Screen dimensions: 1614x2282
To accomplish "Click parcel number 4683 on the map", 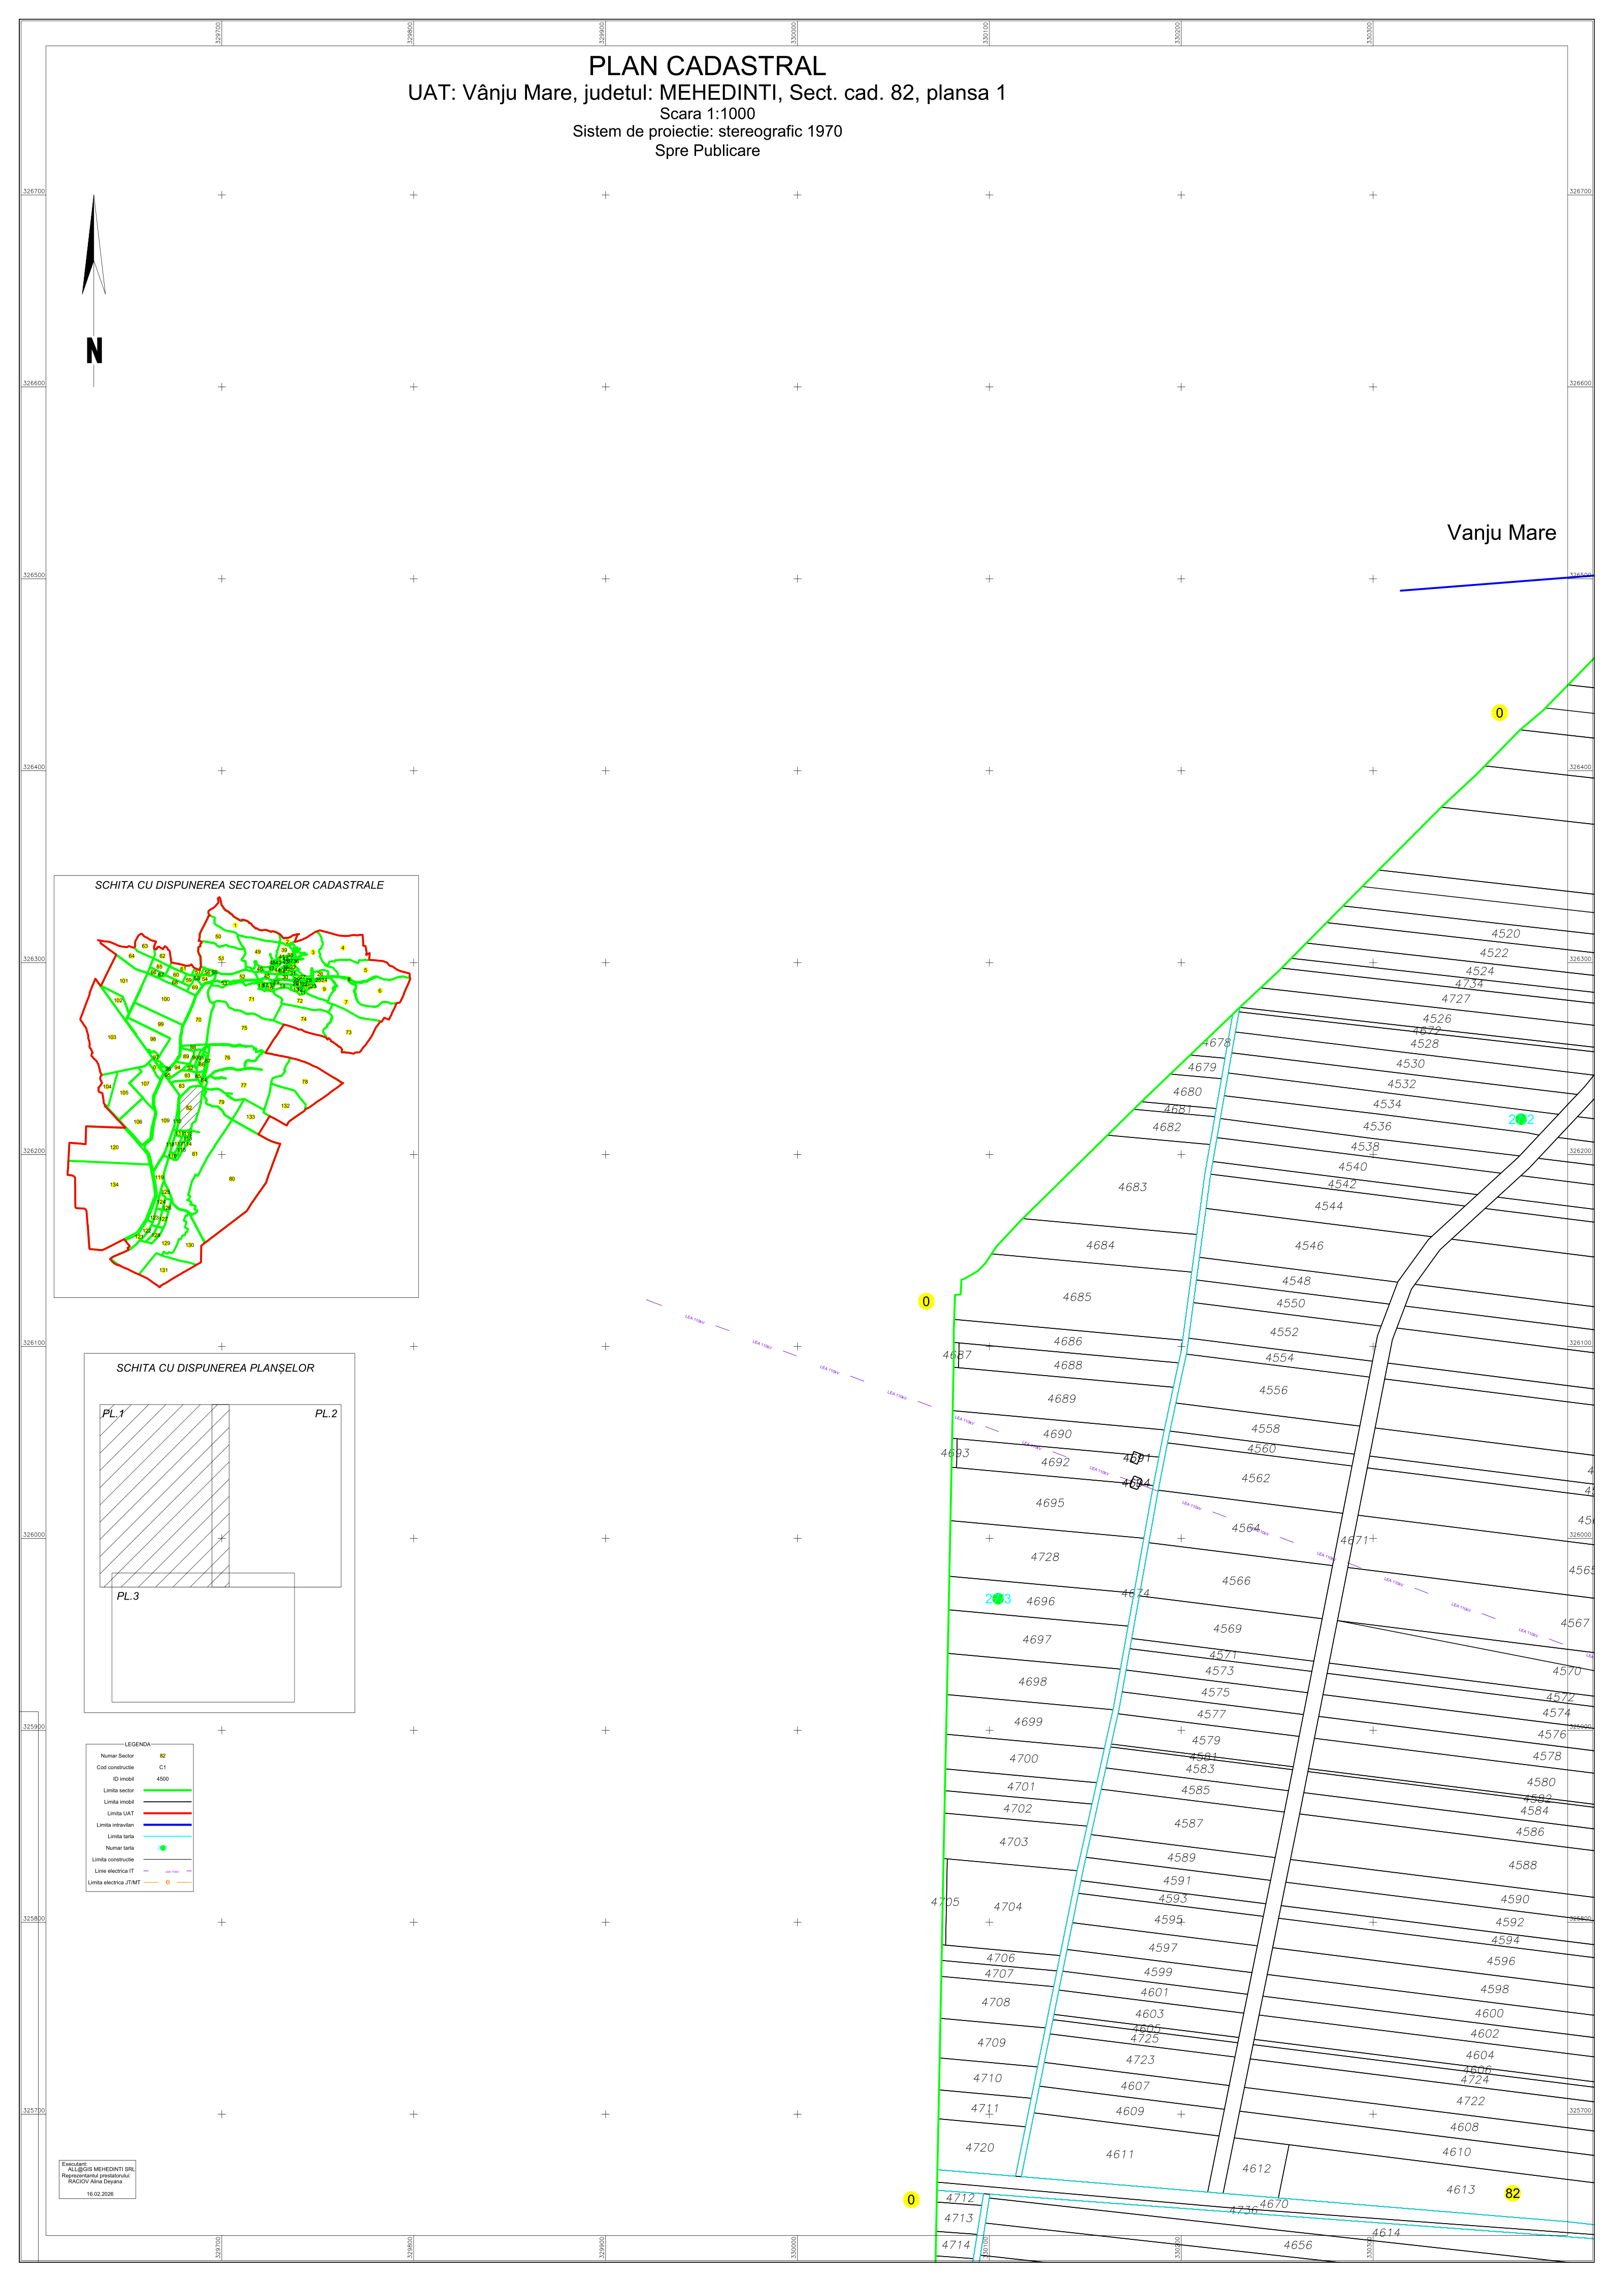I will [1132, 1187].
